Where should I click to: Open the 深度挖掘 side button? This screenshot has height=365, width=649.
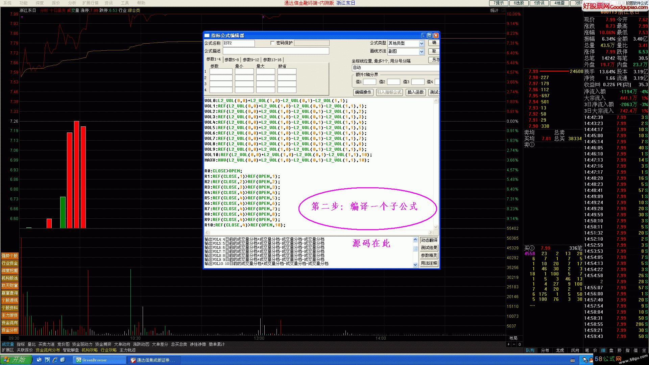(10, 271)
